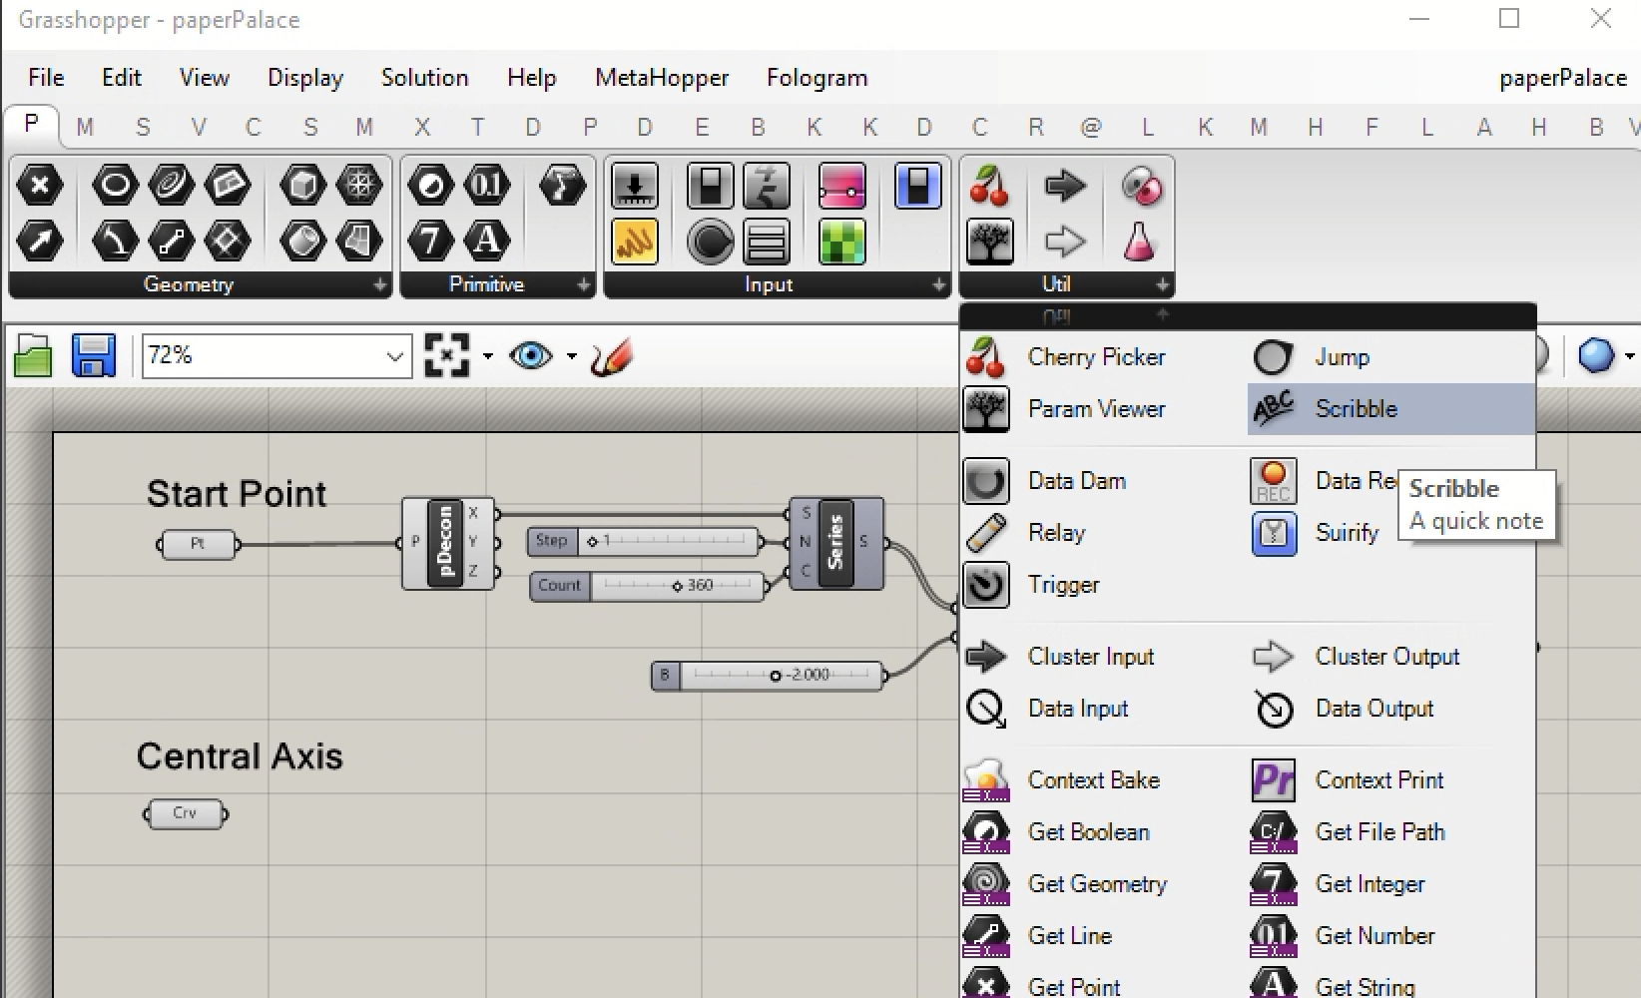The width and height of the screenshot is (1641, 998).
Task: Open the zoom level 72% dropdown
Action: pos(395,356)
